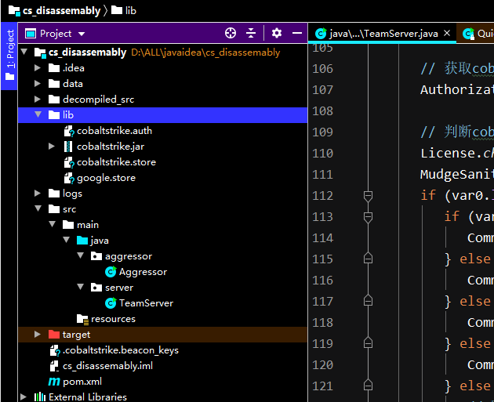Viewport: 494px width, 402px height.
Task: Toggle fold marker at line 117
Action: 368,300
